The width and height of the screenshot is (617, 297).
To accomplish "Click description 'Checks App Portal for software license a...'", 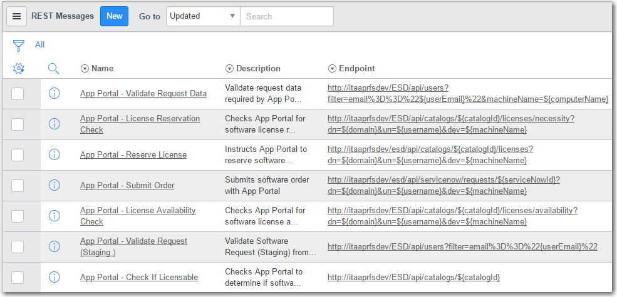I will click(265, 216).
